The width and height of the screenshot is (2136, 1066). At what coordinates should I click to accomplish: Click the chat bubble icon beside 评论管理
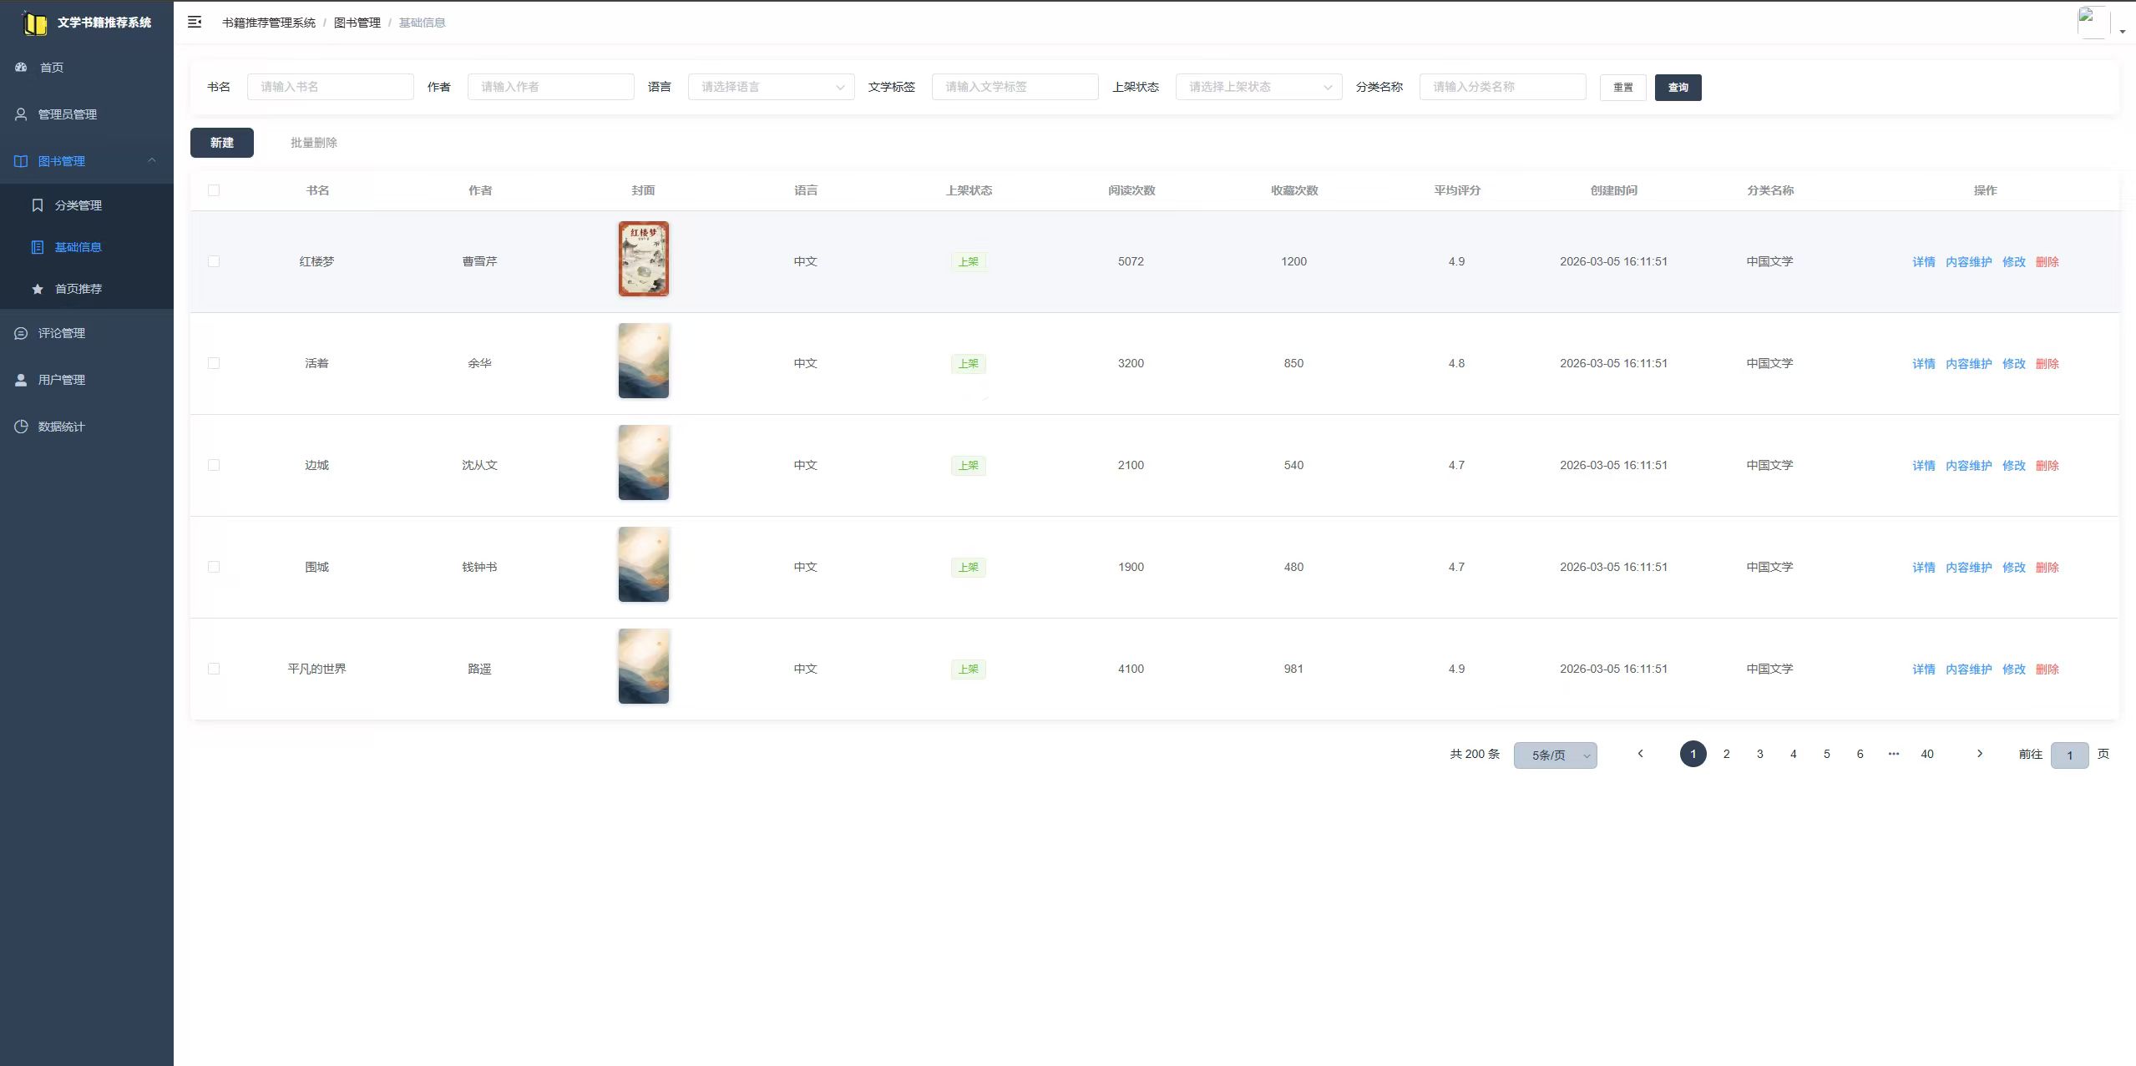(22, 333)
